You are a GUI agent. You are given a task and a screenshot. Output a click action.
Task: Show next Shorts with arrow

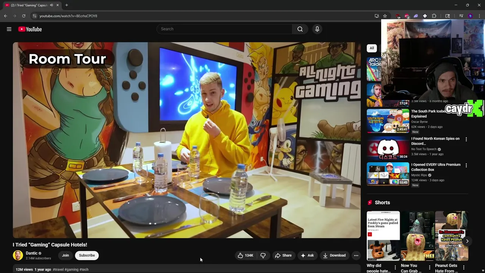[x=467, y=241]
